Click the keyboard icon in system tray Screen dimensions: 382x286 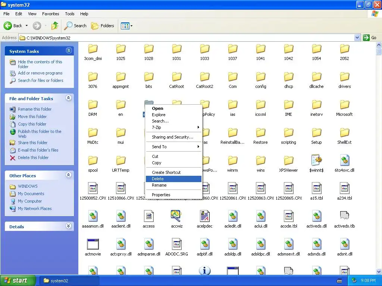pyautogui.click(x=339, y=281)
